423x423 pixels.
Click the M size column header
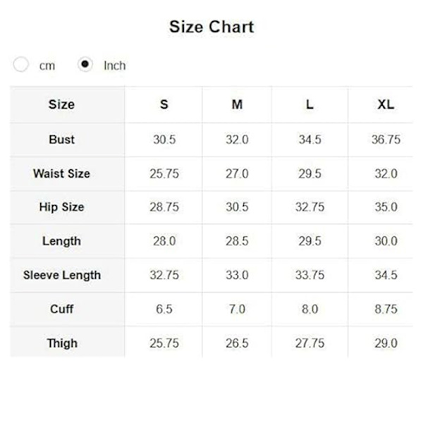click(237, 104)
